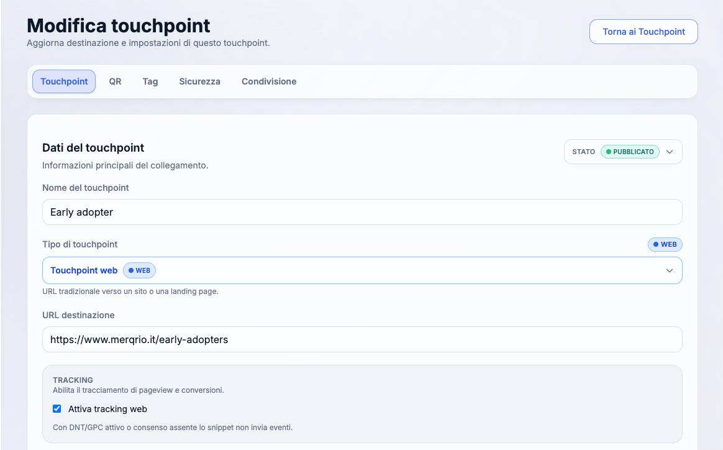The width and height of the screenshot is (723, 450).
Task: Click the chevron in Touchpoint web selector
Action: coord(670,270)
